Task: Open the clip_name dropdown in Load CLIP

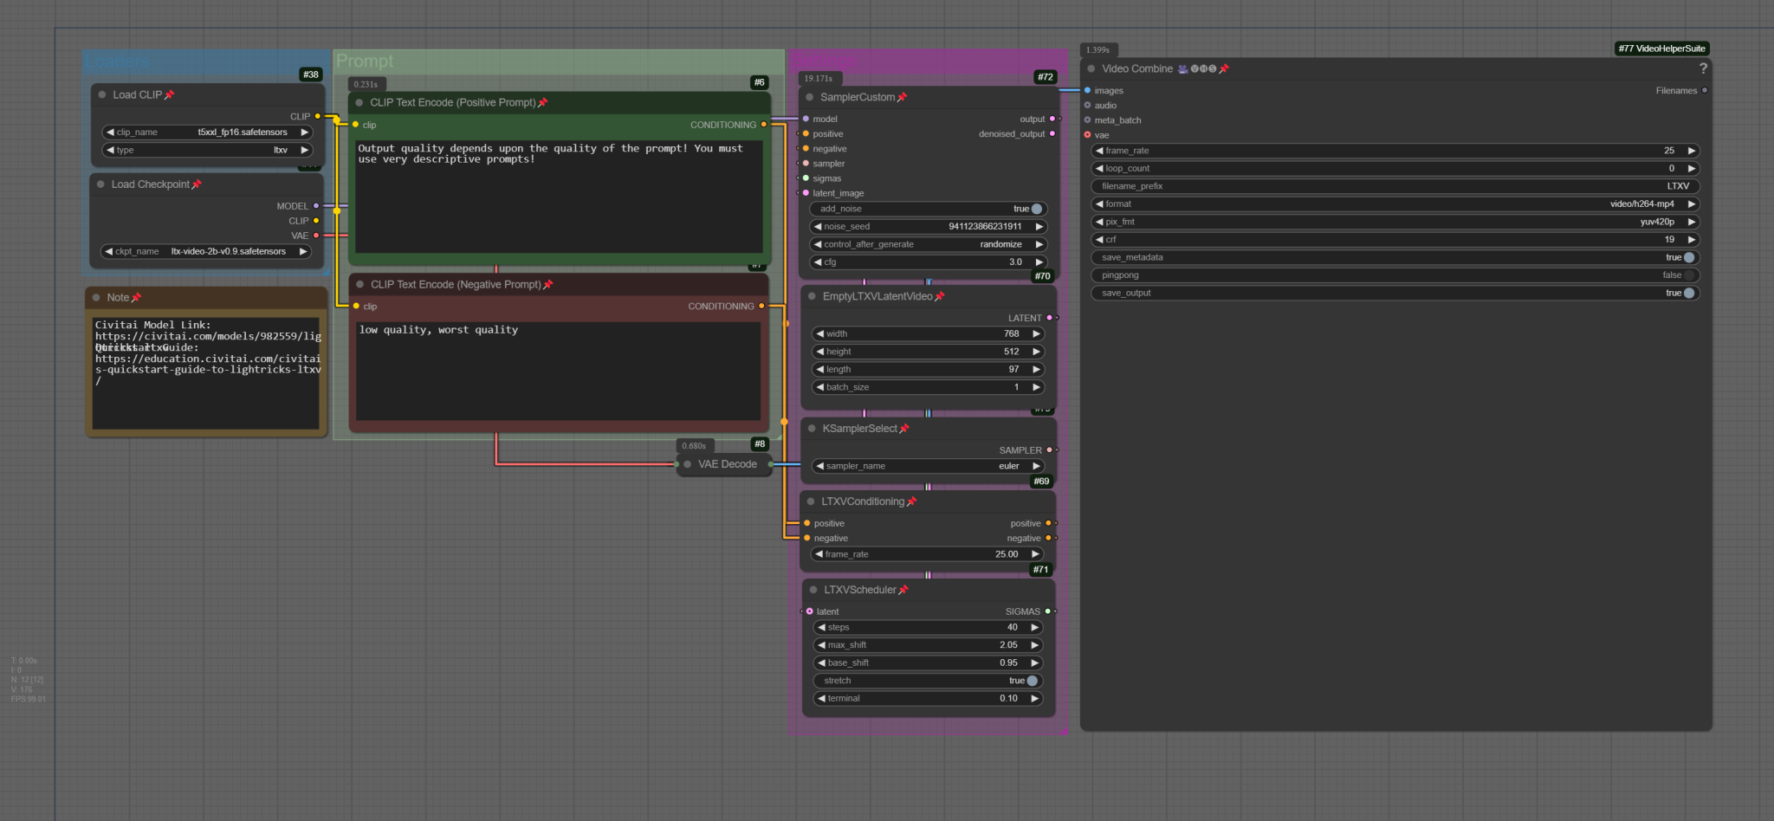Action: pos(206,133)
